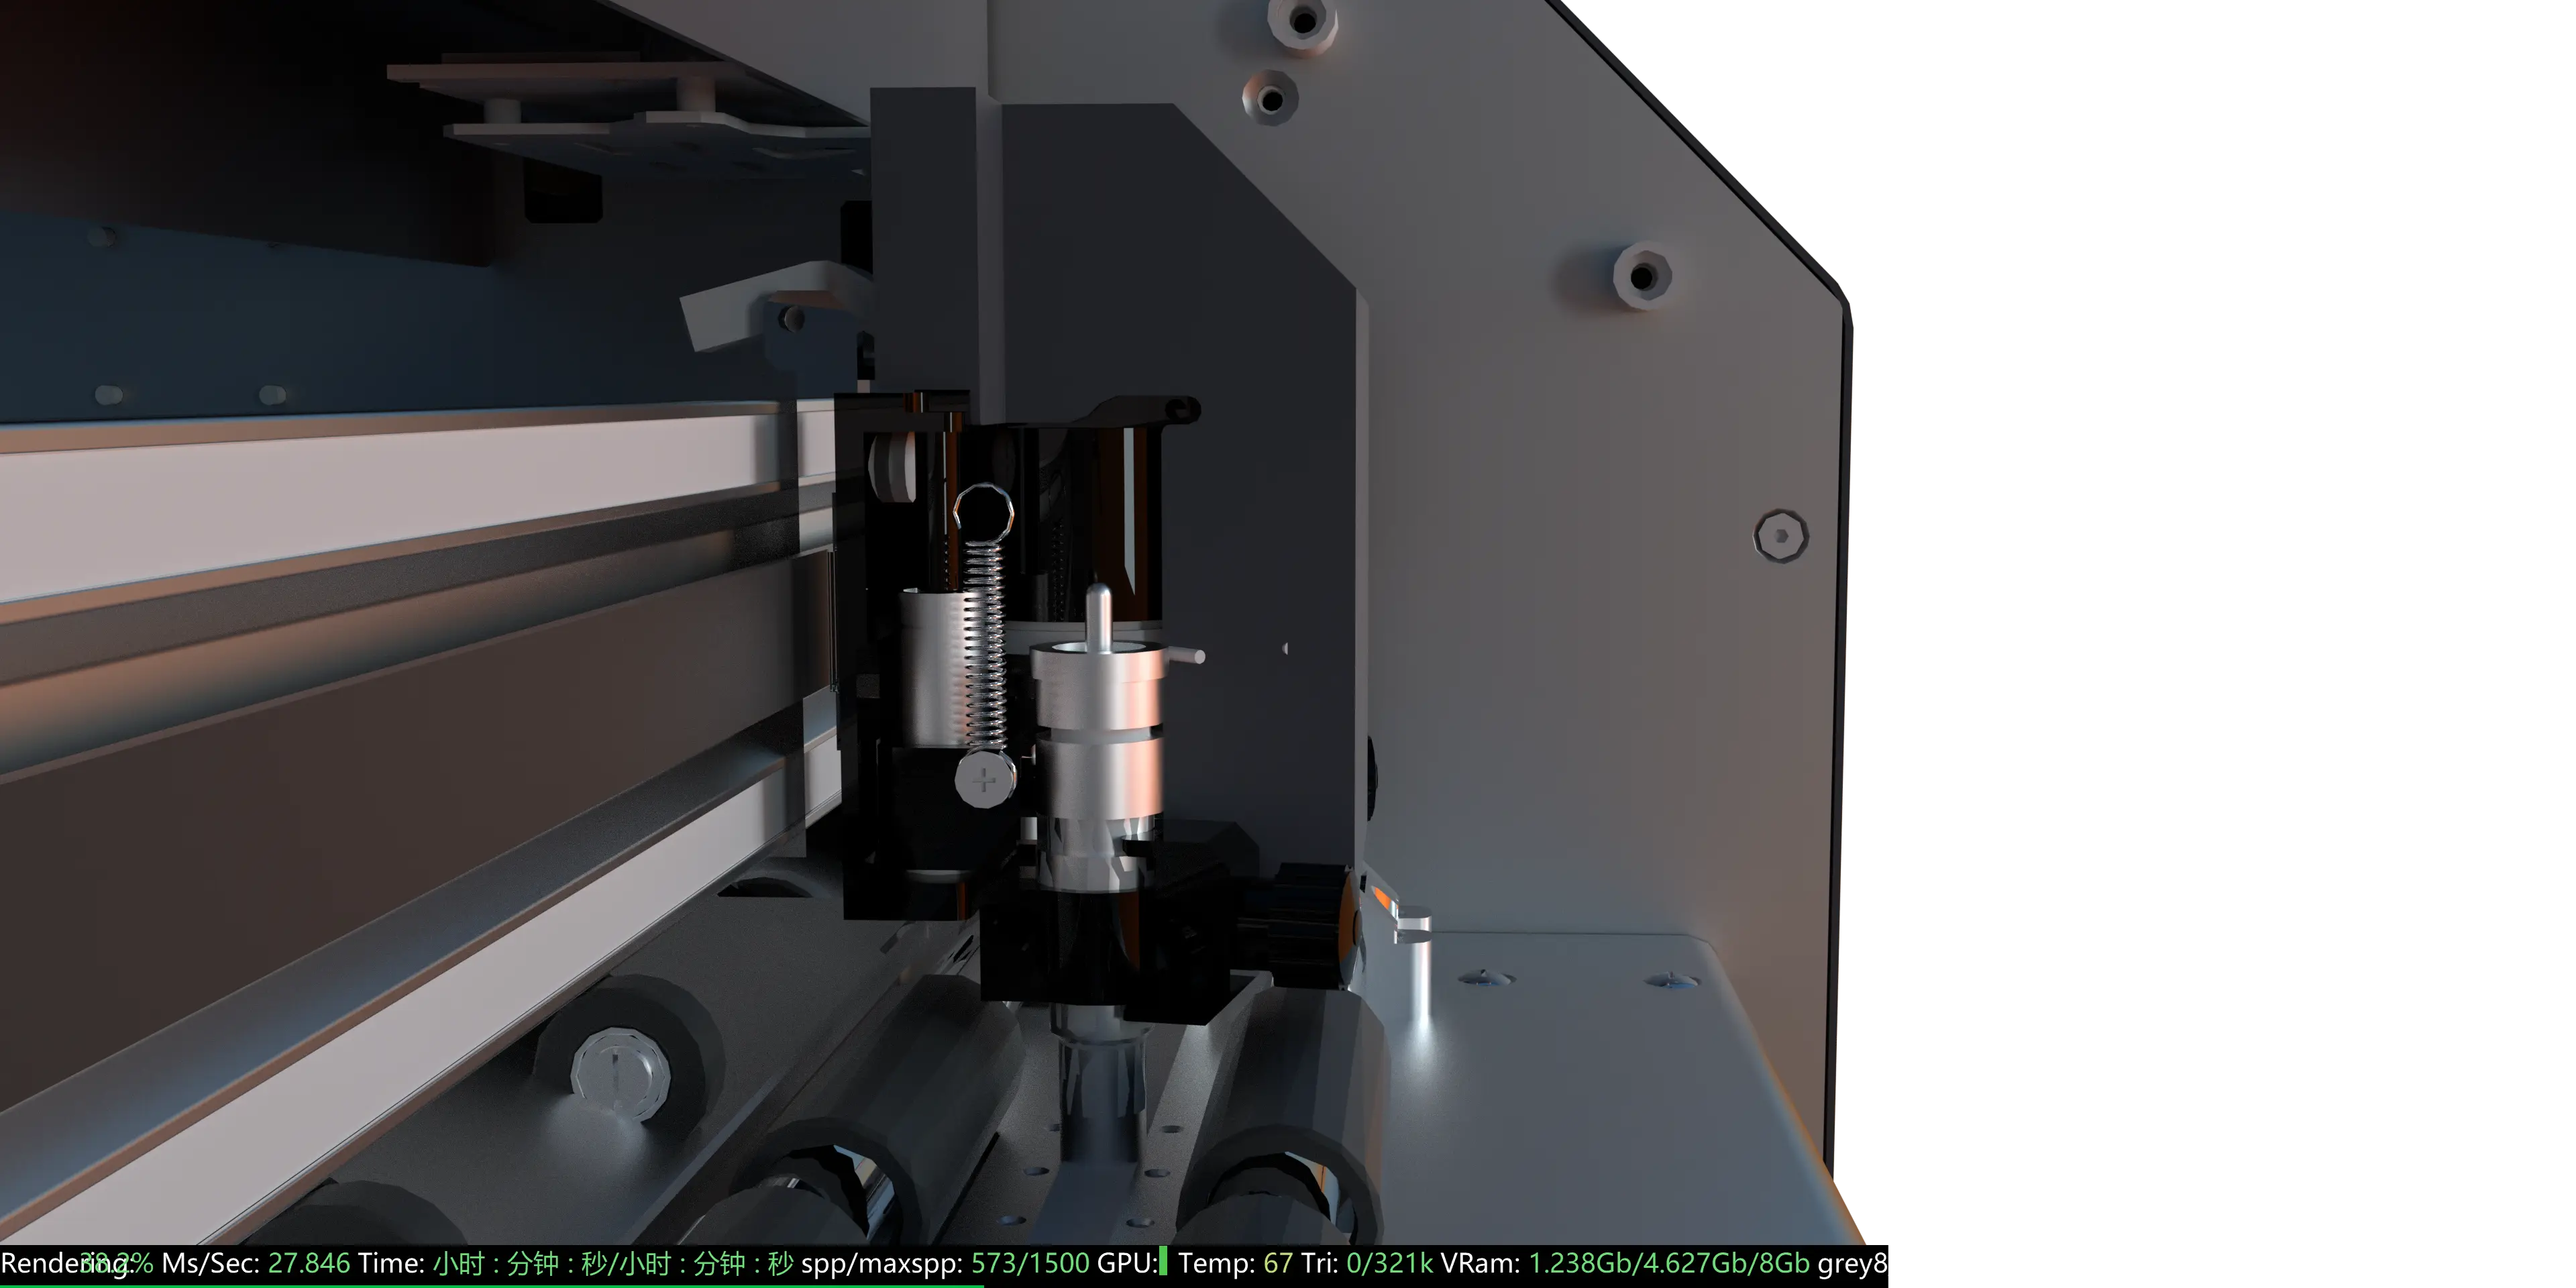Click the green GPU usage indicator bar
The height and width of the screenshot is (1288, 2576).
[x=1163, y=1261]
